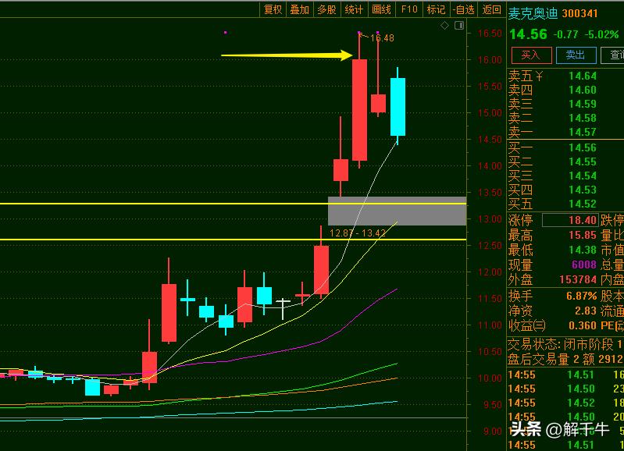The height and width of the screenshot is (451, 624).
Task: Click the current price 14.56
Action: click(x=529, y=34)
